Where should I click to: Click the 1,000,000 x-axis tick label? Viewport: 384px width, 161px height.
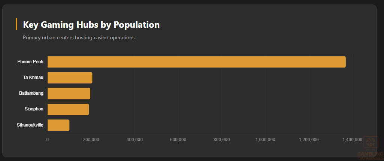pos(265,140)
